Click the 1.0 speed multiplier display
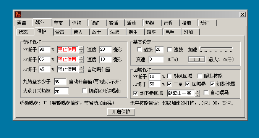259x138 pixels. pyautogui.click(x=197, y=59)
